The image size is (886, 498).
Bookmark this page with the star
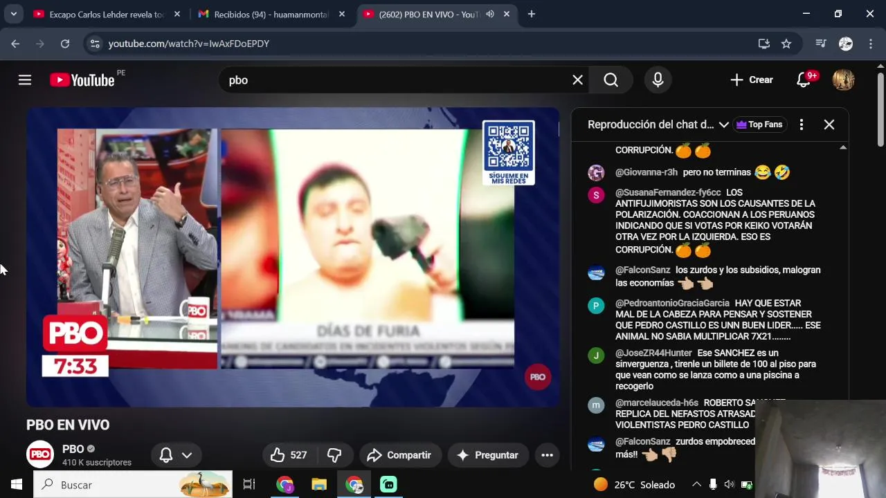(x=786, y=44)
